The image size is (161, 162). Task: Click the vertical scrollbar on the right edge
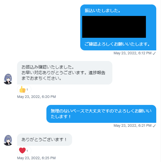pyautogui.click(x=160, y=81)
